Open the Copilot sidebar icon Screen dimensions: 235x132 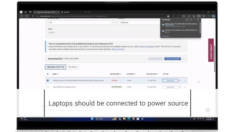213,16
